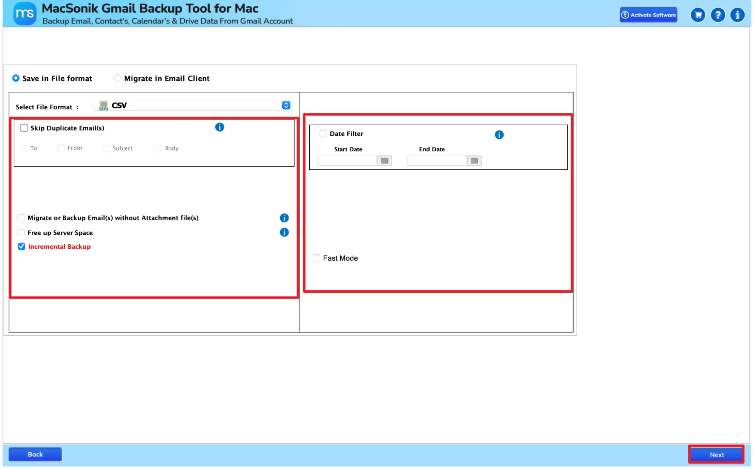
Task: Click the Activate Software button
Action: click(x=648, y=15)
